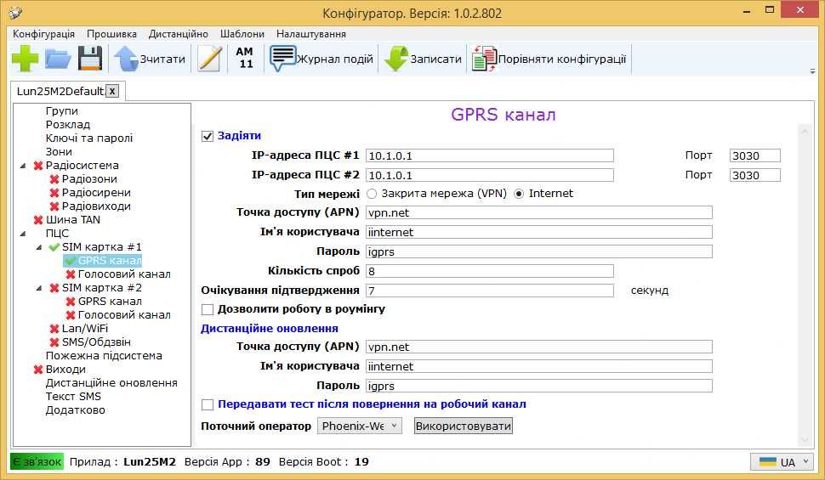This screenshot has height=480, width=825.
Task: Select Радіозони tree item
Action: tap(89, 179)
